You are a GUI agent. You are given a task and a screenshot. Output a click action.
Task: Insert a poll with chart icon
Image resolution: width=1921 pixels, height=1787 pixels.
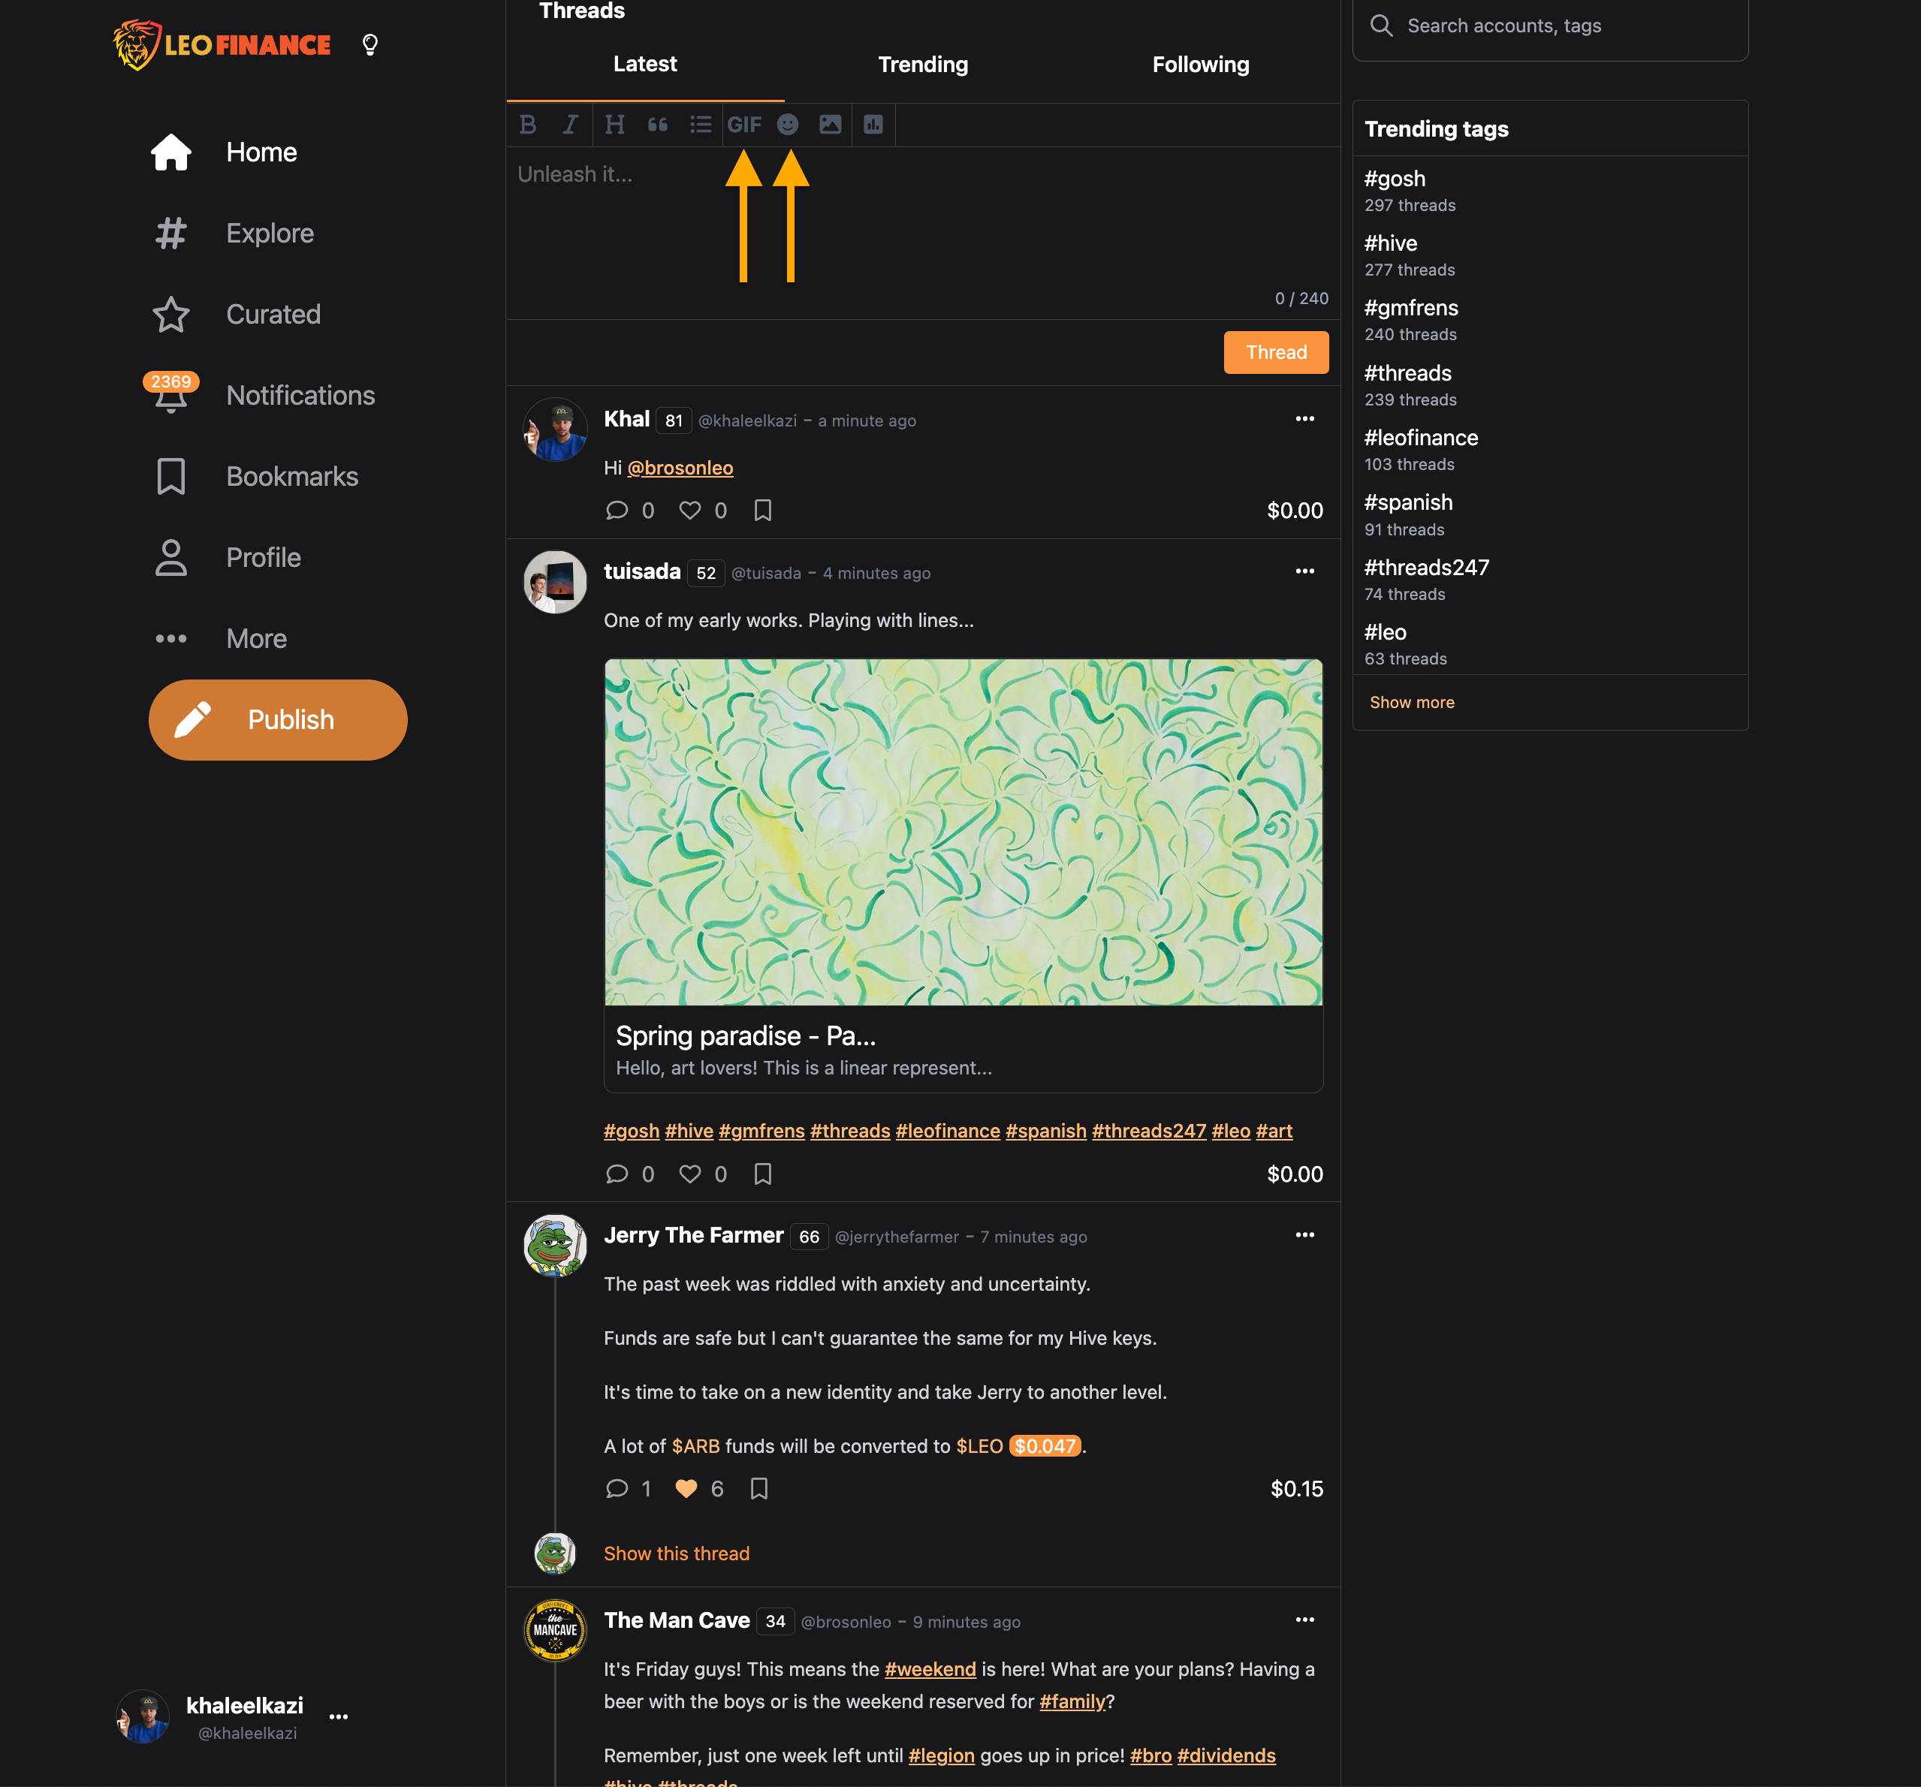coord(873,125)
